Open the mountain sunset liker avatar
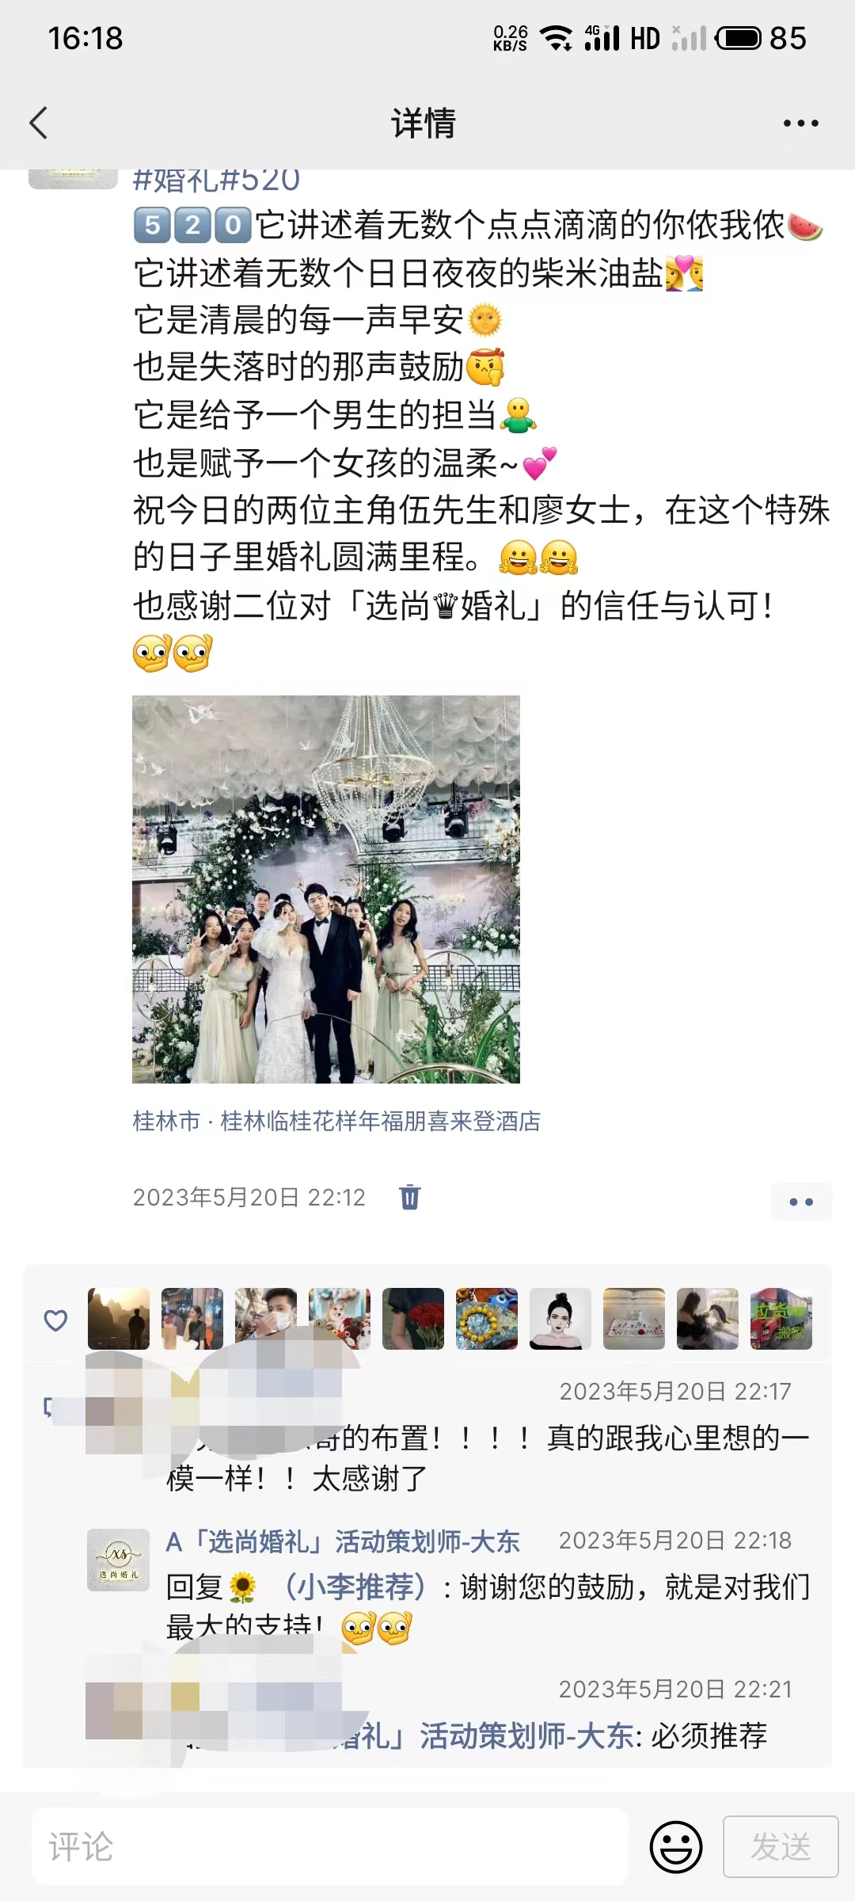Screen dimensions: 855x1901 click(119, 1319)
